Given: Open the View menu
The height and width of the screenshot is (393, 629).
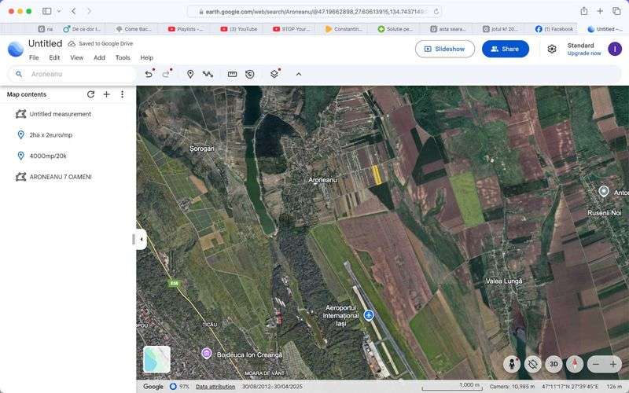Looking at the screenshot, I should coord(76,57).
